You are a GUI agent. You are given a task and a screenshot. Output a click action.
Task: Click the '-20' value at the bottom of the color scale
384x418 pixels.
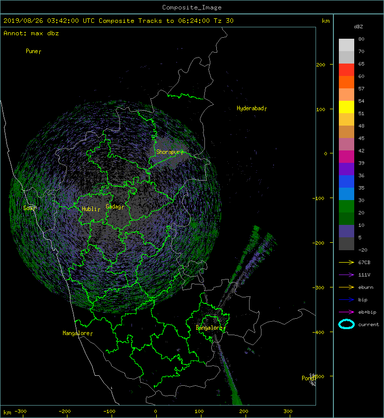(x=363, y=250)
